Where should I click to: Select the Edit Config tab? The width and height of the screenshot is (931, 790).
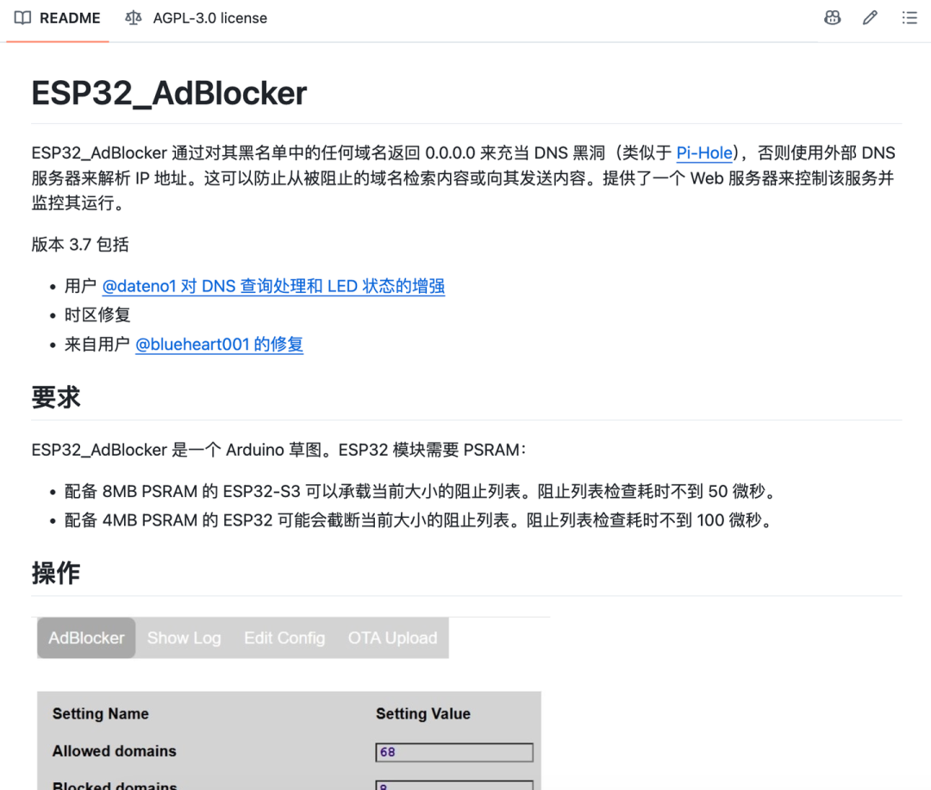[x=284, y=638]
